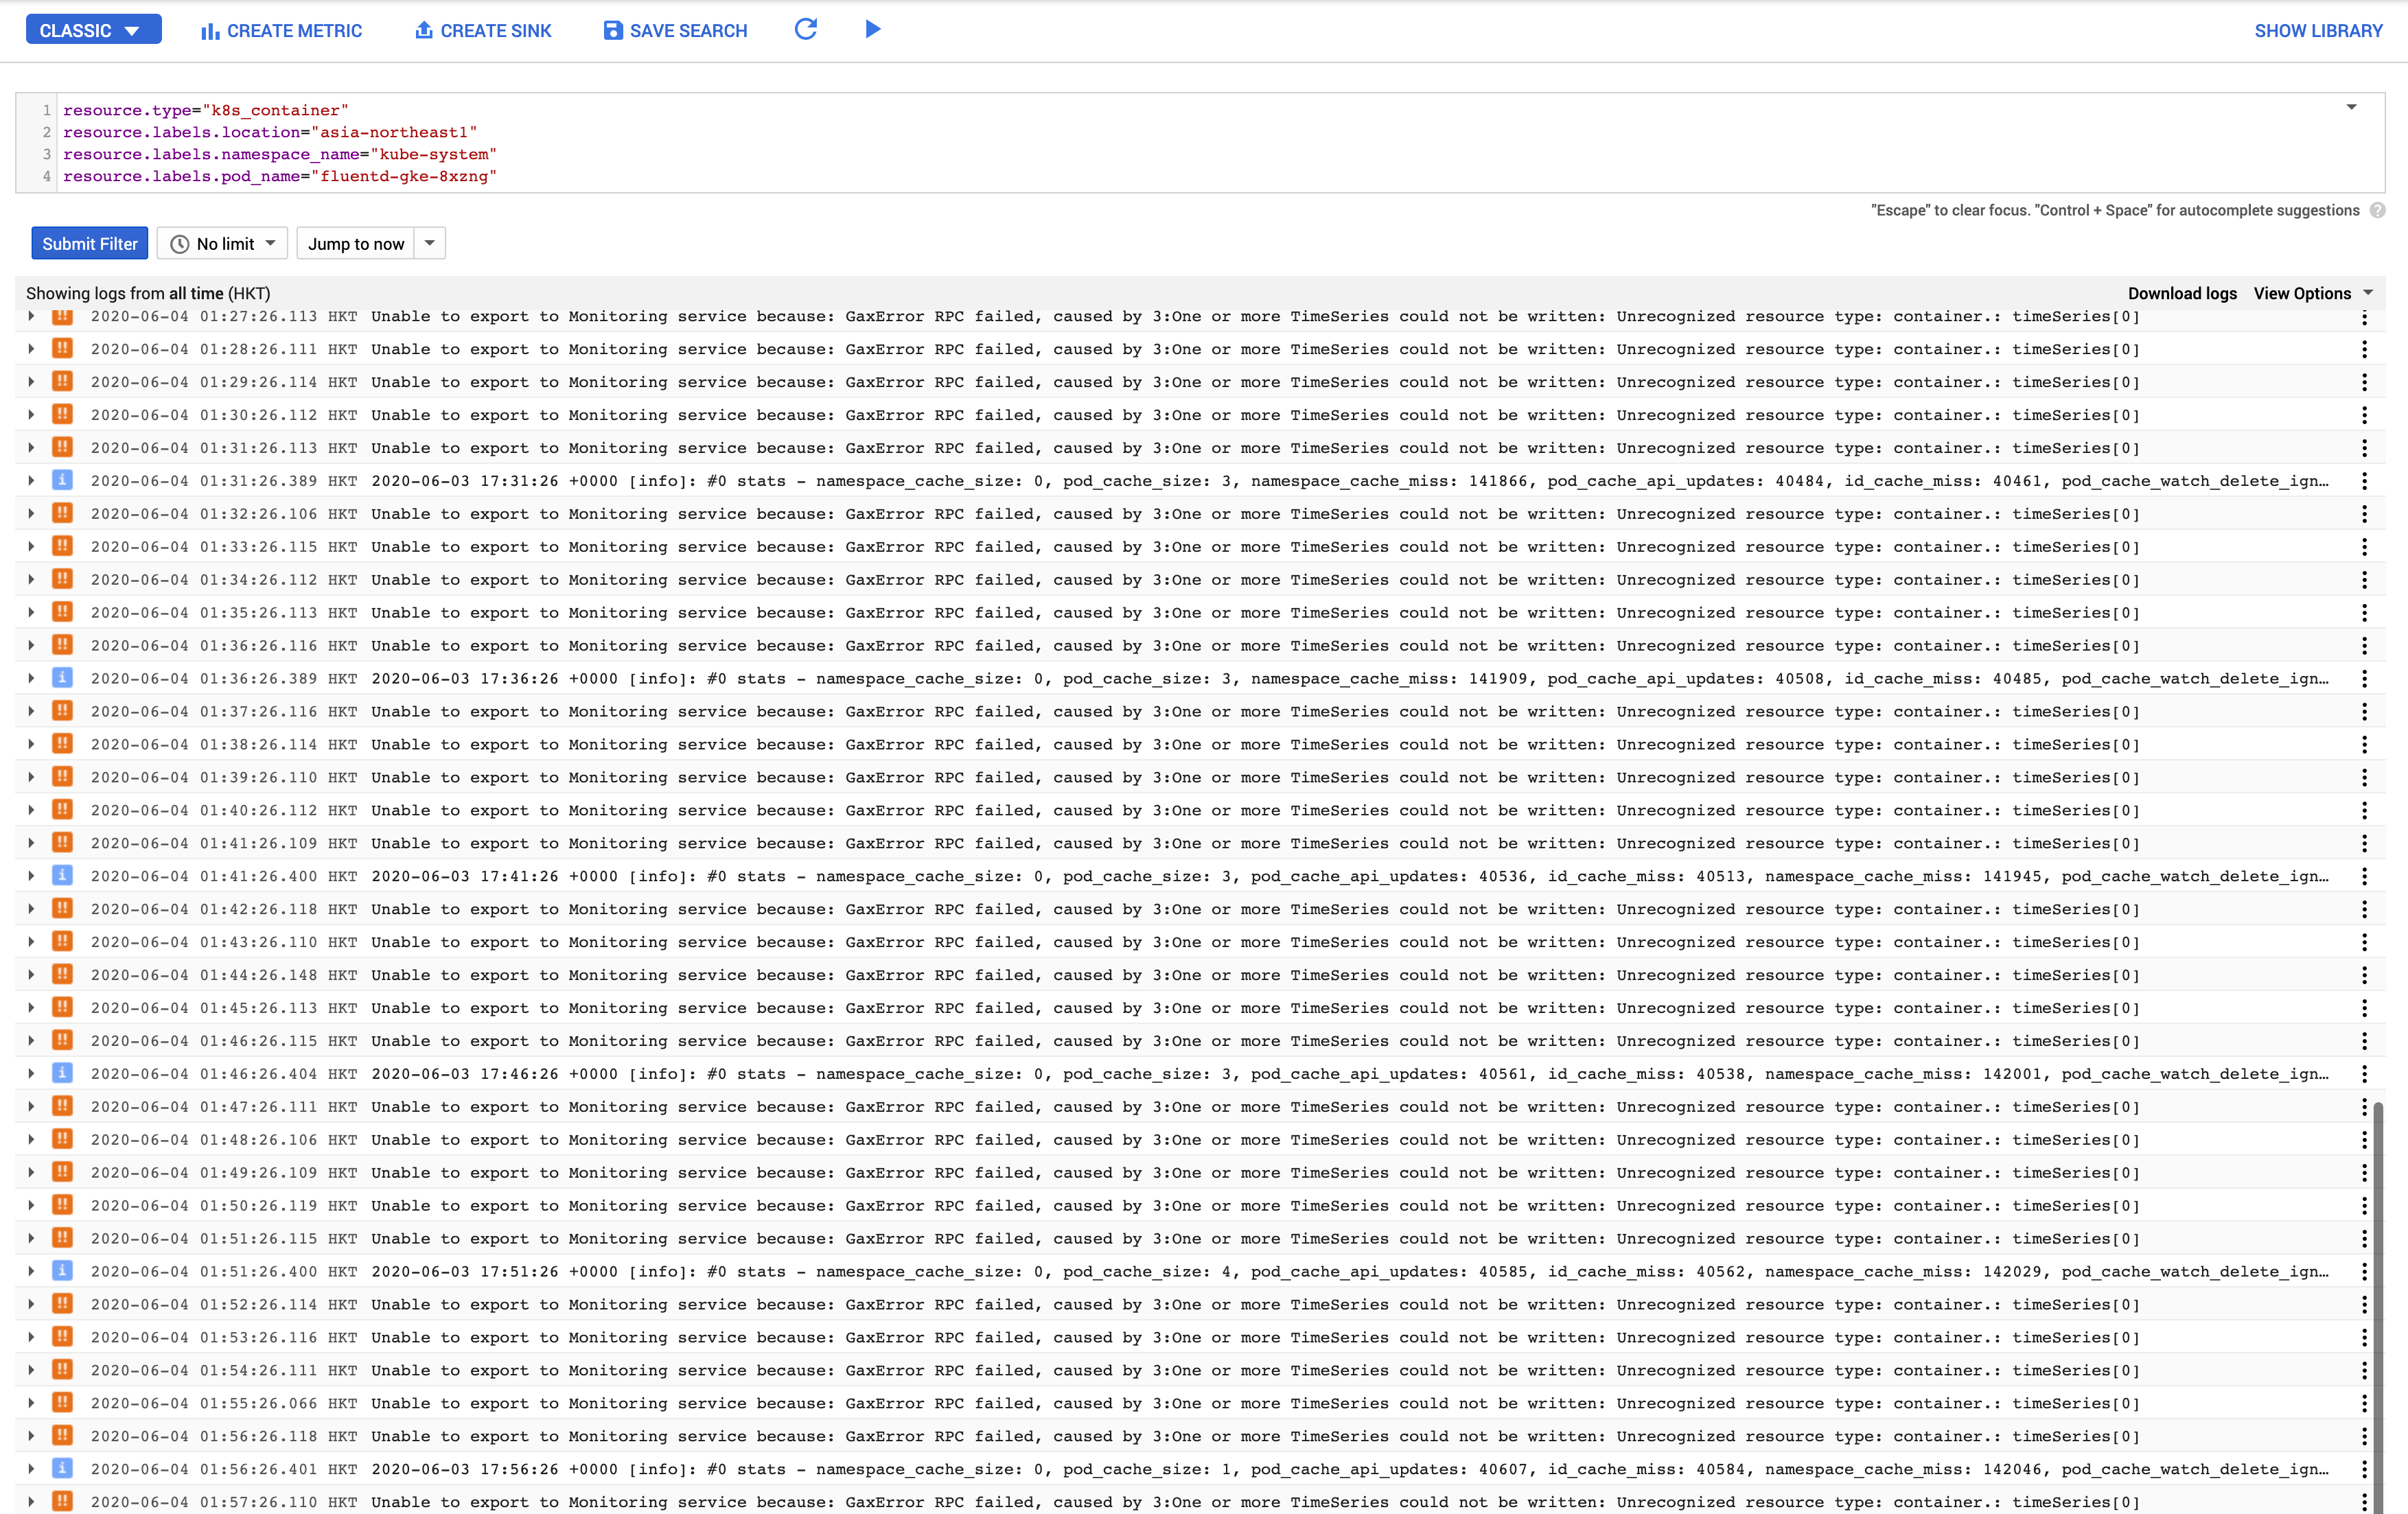Click the refresh logs icon
2408x1514 pixels.
click(805, 29)
